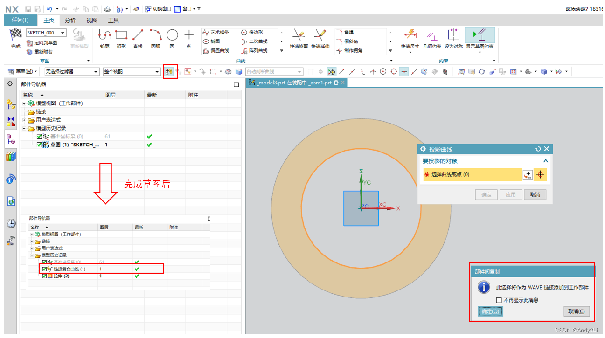Screen dimensions: 605x338
Task: Select the 点 point tool
Action: coord(188,38)
